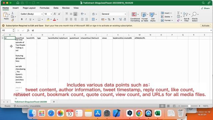Open Find & Select magnifier

click(195, 17)
